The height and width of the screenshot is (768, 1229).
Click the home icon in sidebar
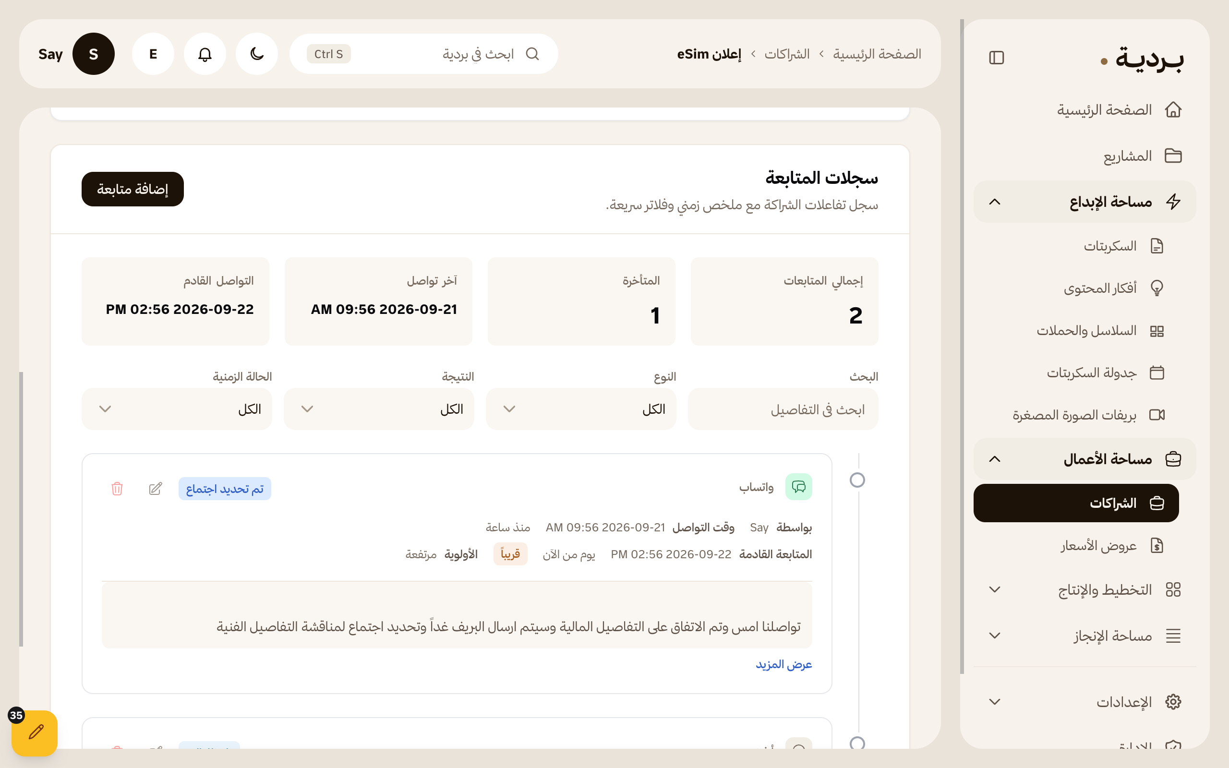tap(1173, 110)
